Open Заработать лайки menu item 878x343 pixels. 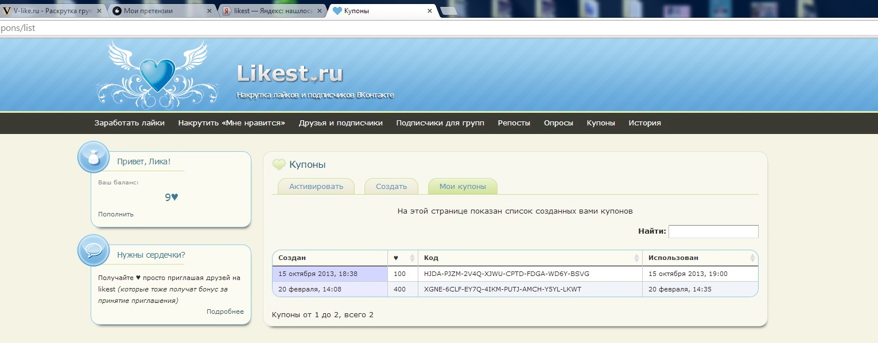coord(130,123)
